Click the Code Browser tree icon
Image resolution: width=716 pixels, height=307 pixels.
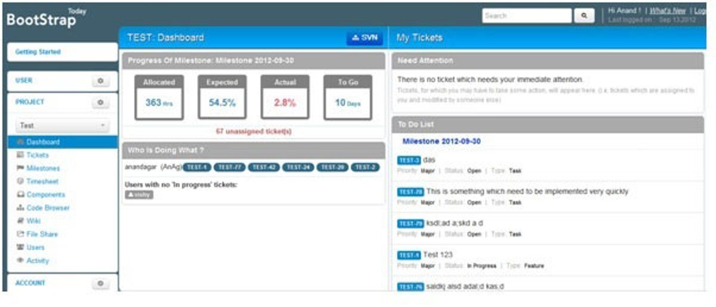(20, 208)
